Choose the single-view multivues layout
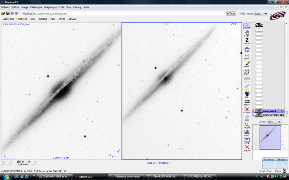Screen dimensions: 289x180 coord(16,162)
